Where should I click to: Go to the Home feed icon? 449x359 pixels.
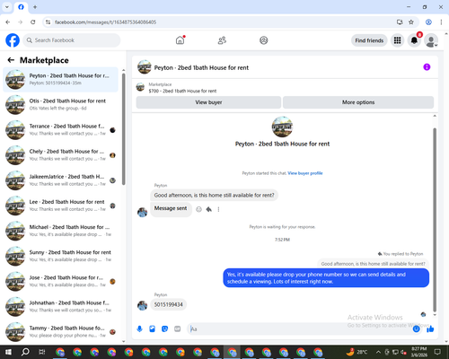point(180,40)
